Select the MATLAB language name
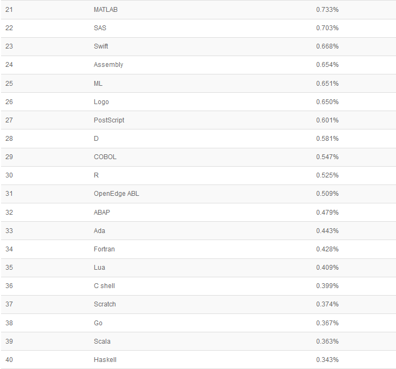The image size is (396, 369). (106, 10)
